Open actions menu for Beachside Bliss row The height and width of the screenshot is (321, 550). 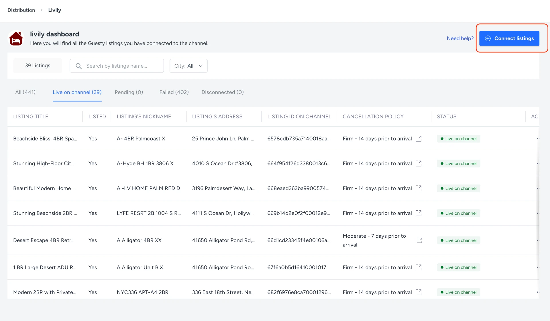point(538,139)
